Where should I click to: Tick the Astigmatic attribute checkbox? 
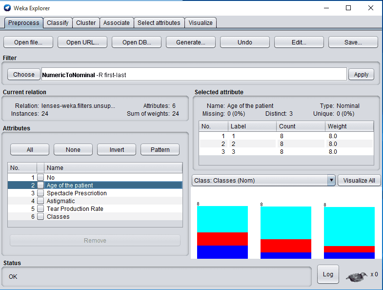click(40, 201)
